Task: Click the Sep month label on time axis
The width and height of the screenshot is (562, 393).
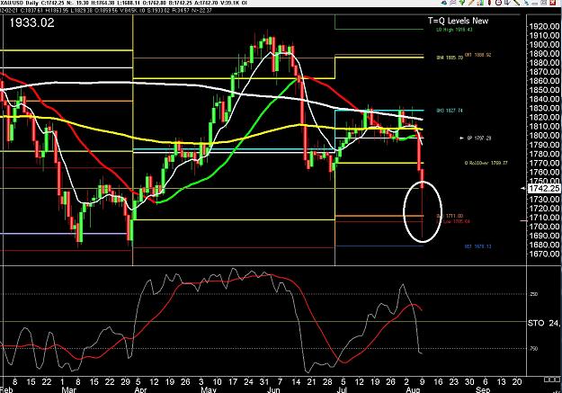Action: tap(483, 389)
